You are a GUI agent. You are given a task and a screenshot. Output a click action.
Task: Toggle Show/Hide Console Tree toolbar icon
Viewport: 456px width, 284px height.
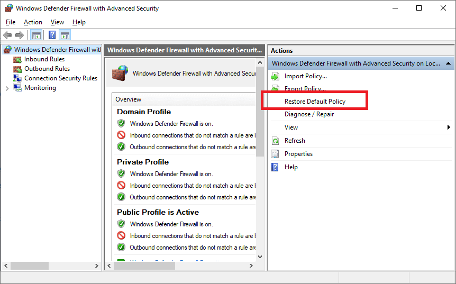click(37, 35)
